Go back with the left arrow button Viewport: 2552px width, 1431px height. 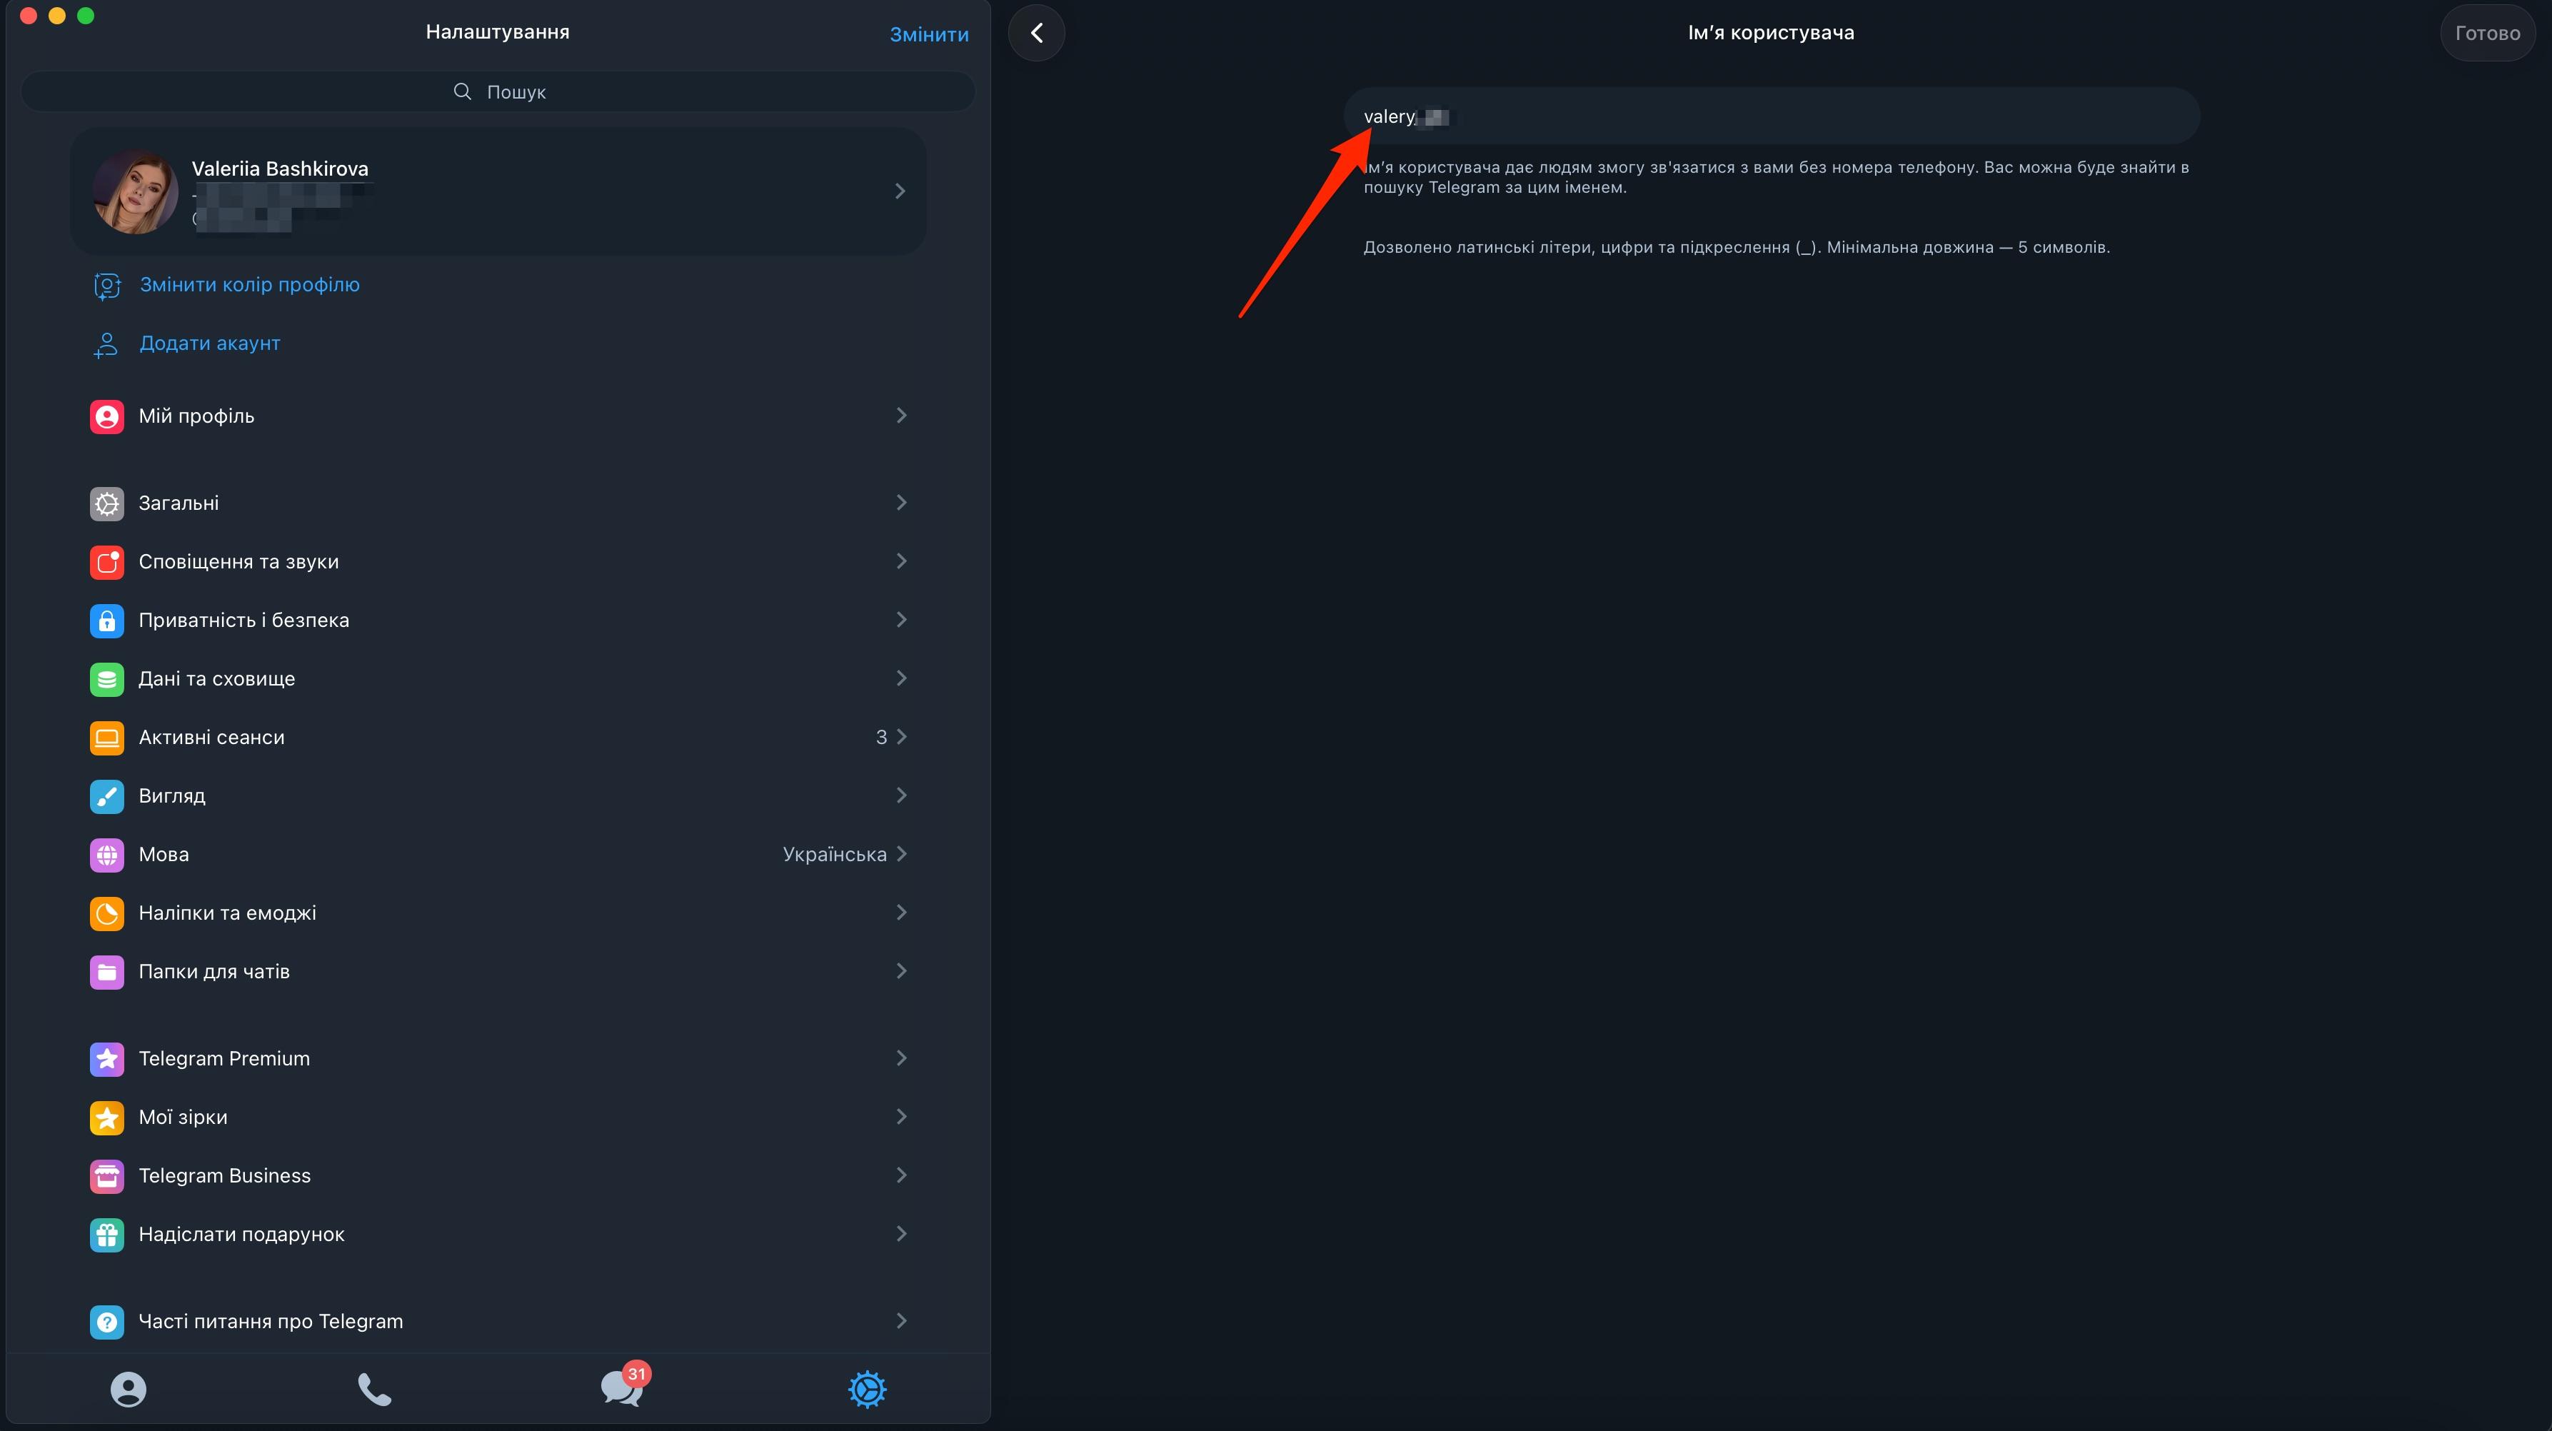pos(1036,33)
